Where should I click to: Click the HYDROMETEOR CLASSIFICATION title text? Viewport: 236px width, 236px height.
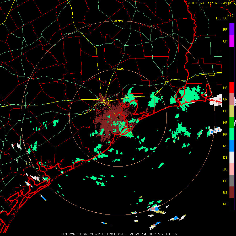tap(92, 234)
